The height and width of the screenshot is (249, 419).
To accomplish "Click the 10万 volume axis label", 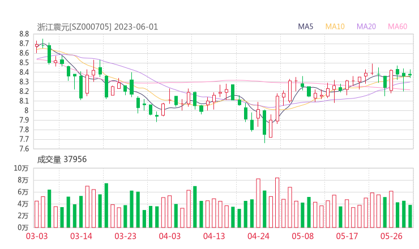I will [x=21, y=168].
